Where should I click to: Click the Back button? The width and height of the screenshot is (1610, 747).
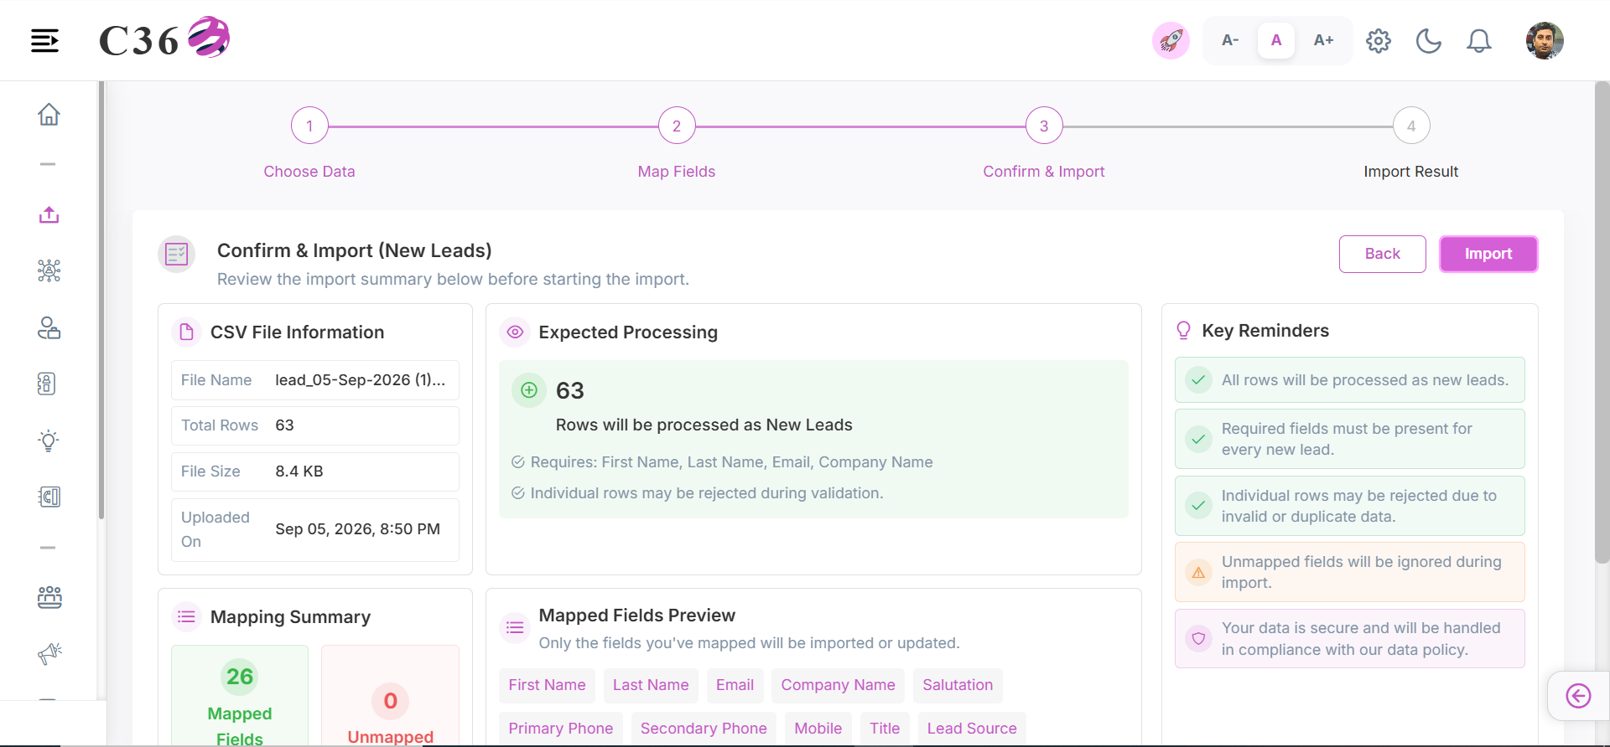tap(1383, 254)
